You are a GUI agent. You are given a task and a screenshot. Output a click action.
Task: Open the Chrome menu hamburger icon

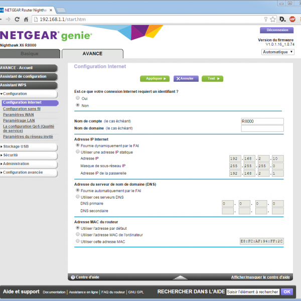click(x=299, y=19)
